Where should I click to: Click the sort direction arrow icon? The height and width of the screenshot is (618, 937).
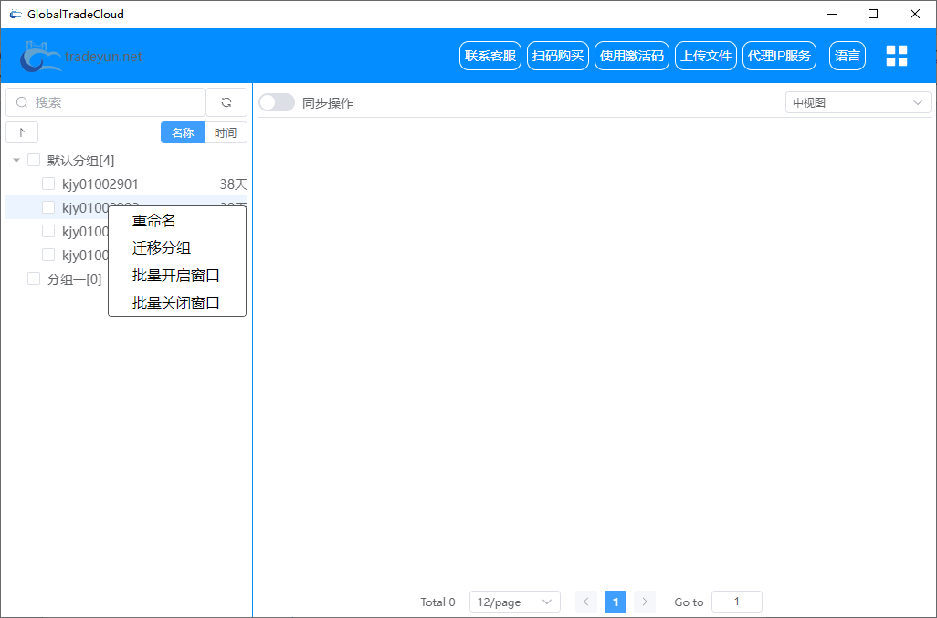click(22, 131)
